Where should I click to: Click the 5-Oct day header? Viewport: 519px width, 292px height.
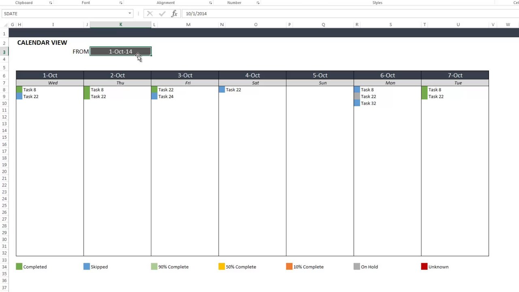(x=320, y=75)
